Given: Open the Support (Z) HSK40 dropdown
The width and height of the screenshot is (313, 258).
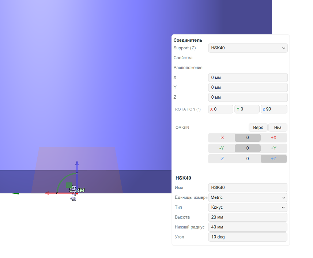Looking at the screenshot, I should pos(248,48).
